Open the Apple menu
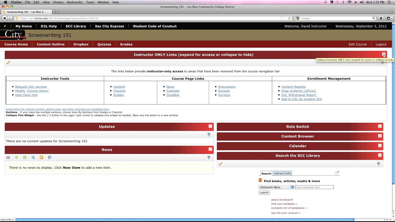The width and height of the screenshot is (395, 222). click(5, 2)
